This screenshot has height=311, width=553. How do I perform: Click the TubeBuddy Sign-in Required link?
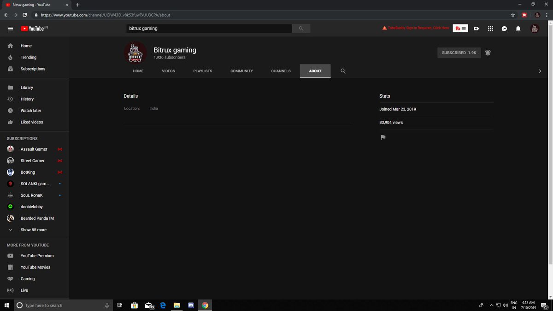pos(416,28)
